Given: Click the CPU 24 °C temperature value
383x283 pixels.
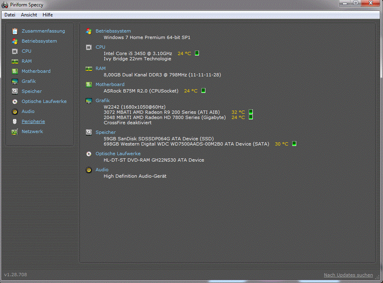Looking at the screenshot, I should (184, 53).
